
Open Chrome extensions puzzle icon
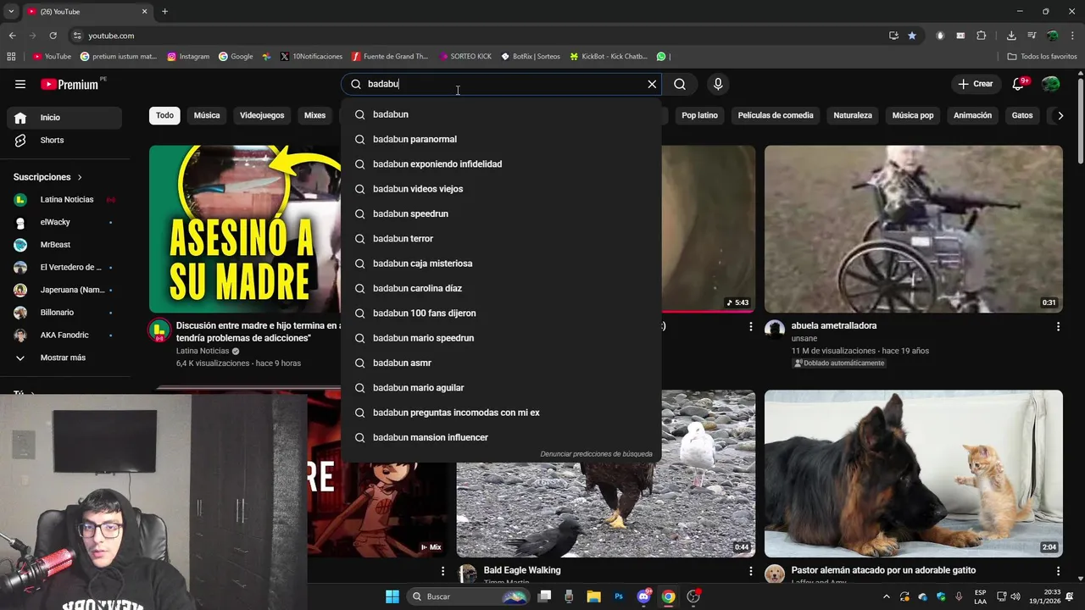pos(982,36)
